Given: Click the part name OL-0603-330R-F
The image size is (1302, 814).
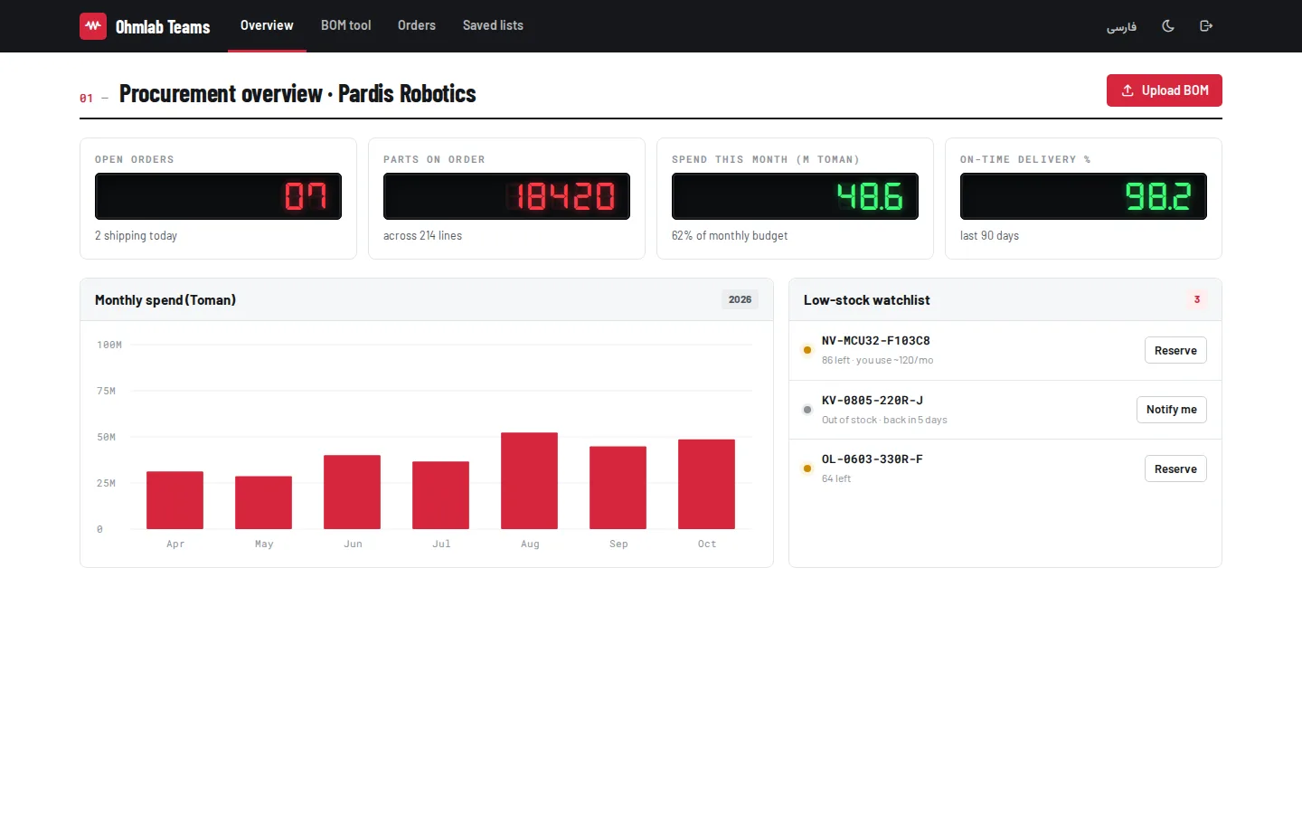Looking at the screenshot, I should point(873,459).
